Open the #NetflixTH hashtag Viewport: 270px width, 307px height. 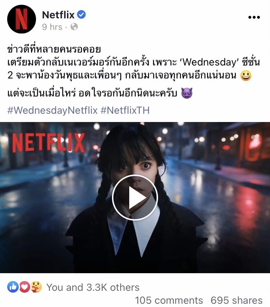click(x=125, y=110)
